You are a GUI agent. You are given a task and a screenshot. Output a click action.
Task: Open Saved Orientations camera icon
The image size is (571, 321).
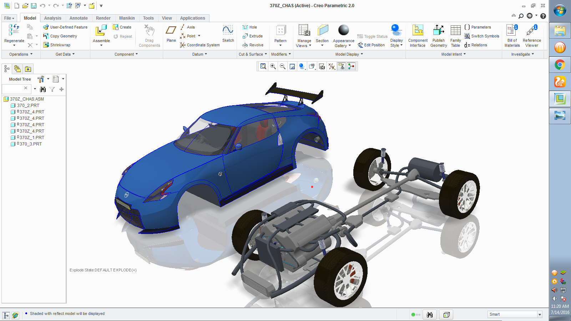(322, 66)
